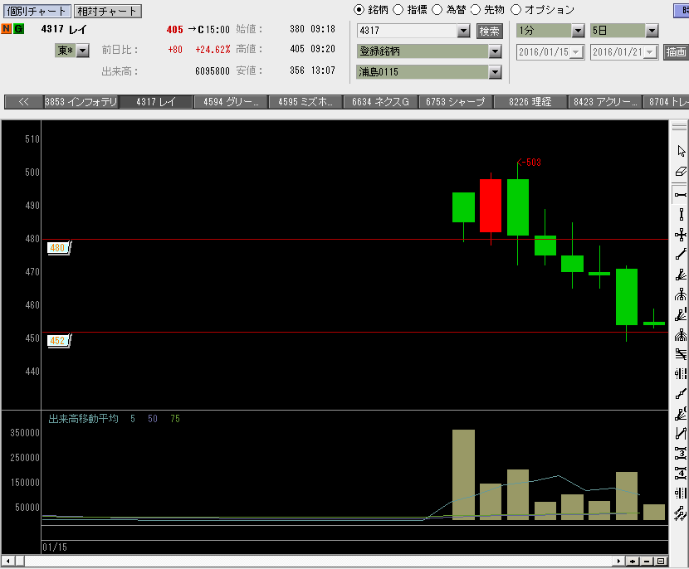
Task: Select the 為替 radio button
Action: point(437,10)
